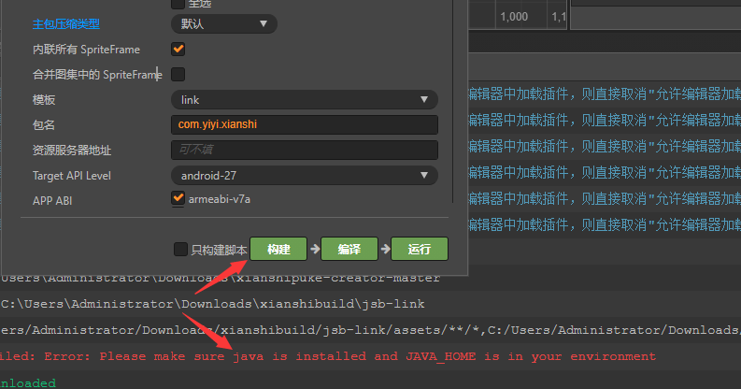This screenshot has width=741, height=389.
Task: Click the 1,000 timeline ruler mark
Action: [514, 17]
